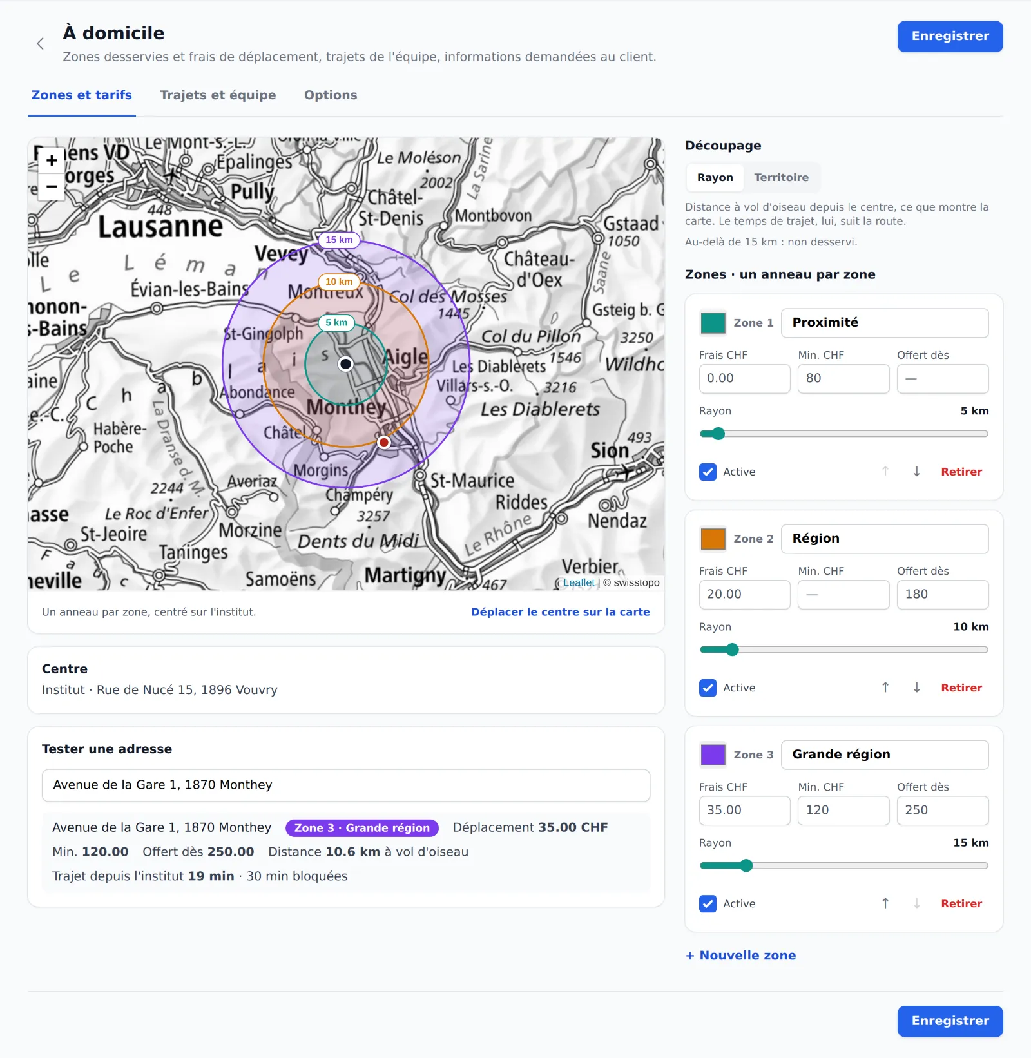Remove Zone 1 with Retirer
The image size is (1031, 1058).
961,472
